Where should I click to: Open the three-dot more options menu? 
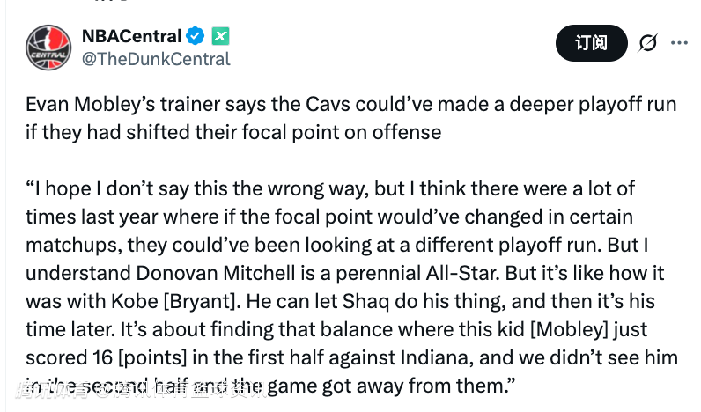[679, 43]
